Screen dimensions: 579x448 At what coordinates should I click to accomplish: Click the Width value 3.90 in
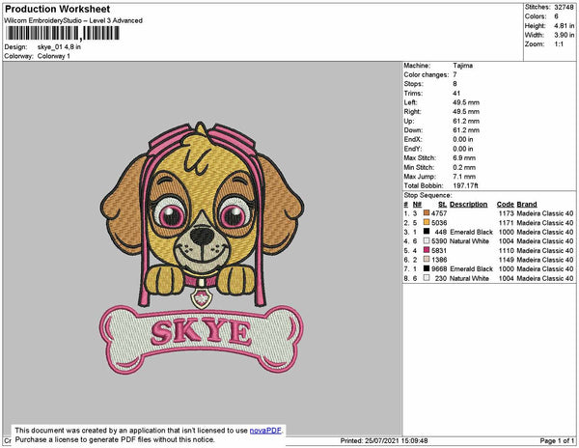point(564,35)
